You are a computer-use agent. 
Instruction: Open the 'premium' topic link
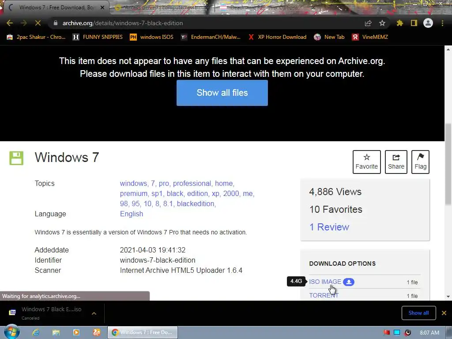[133, 193]
